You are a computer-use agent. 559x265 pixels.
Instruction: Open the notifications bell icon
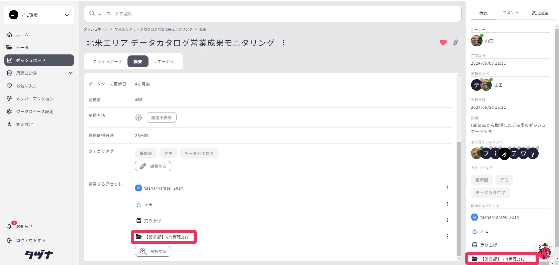10,226
